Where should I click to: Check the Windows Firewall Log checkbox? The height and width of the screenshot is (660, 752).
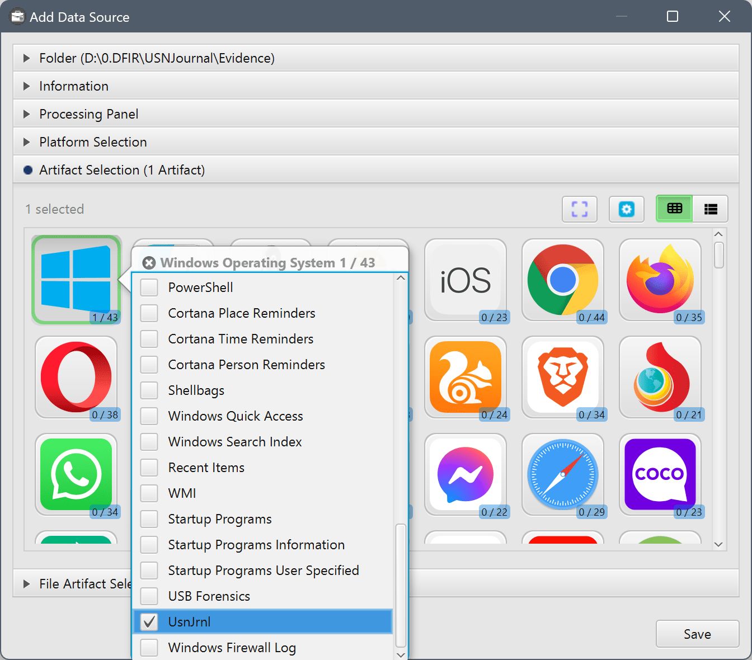click(149, 648)
